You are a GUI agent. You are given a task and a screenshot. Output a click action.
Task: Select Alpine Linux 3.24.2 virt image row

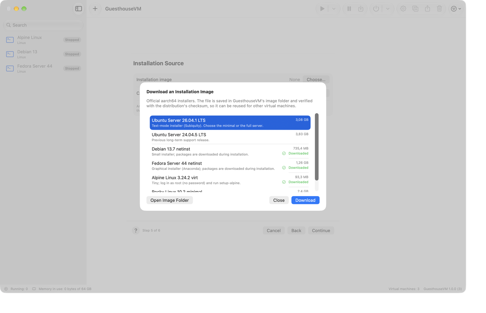(230, 180)
